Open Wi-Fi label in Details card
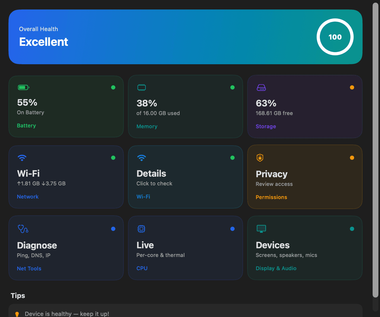This screenshot has height=317, width=380. [143, 197]
